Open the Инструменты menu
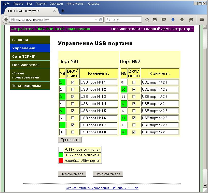This screenshot has width=208, height=193. [75, 4]
